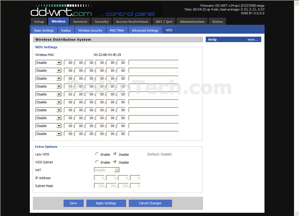This screenshot has height=216, width=299.
Task: Click the page scrollbar up arrow
Action: point(297,3)
